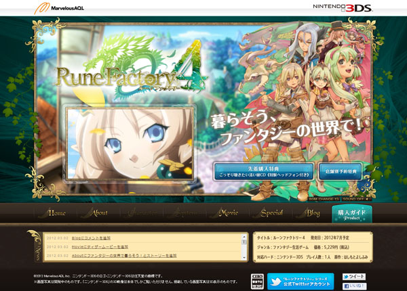Viewport: 407px width, 291px height.
Task: Click the BGM CHANGE button
Action: (324, 199)
